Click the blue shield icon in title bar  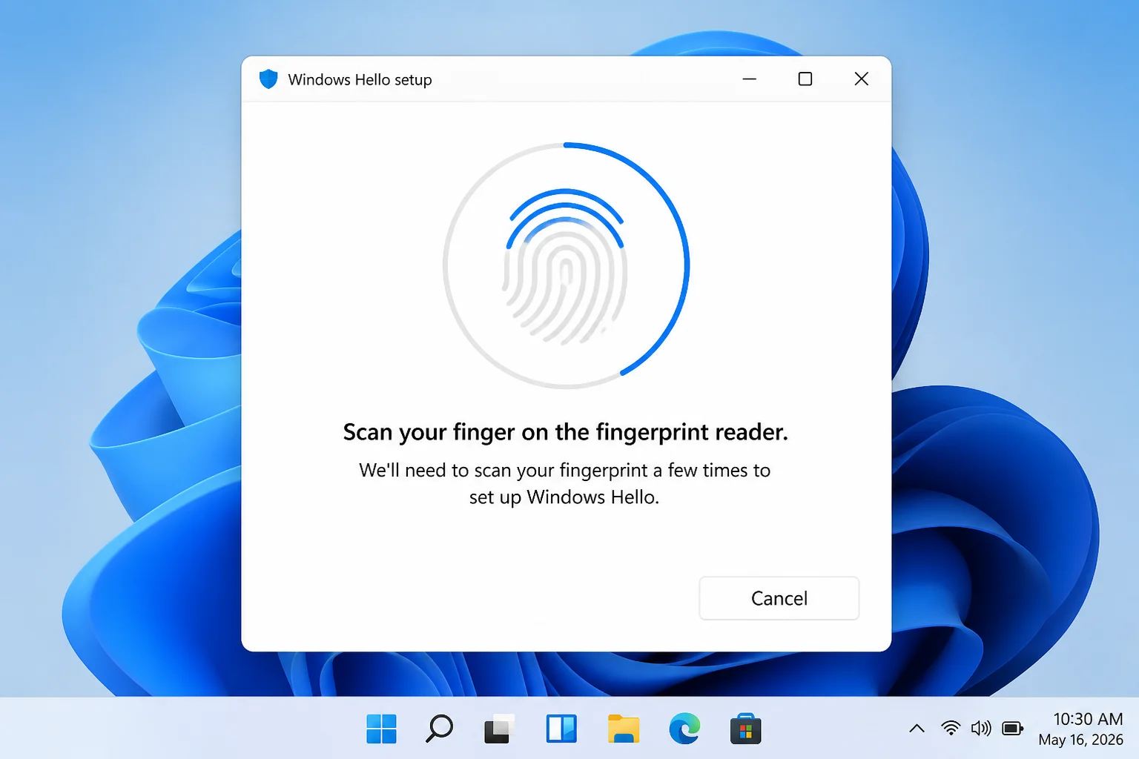point(268,79)
